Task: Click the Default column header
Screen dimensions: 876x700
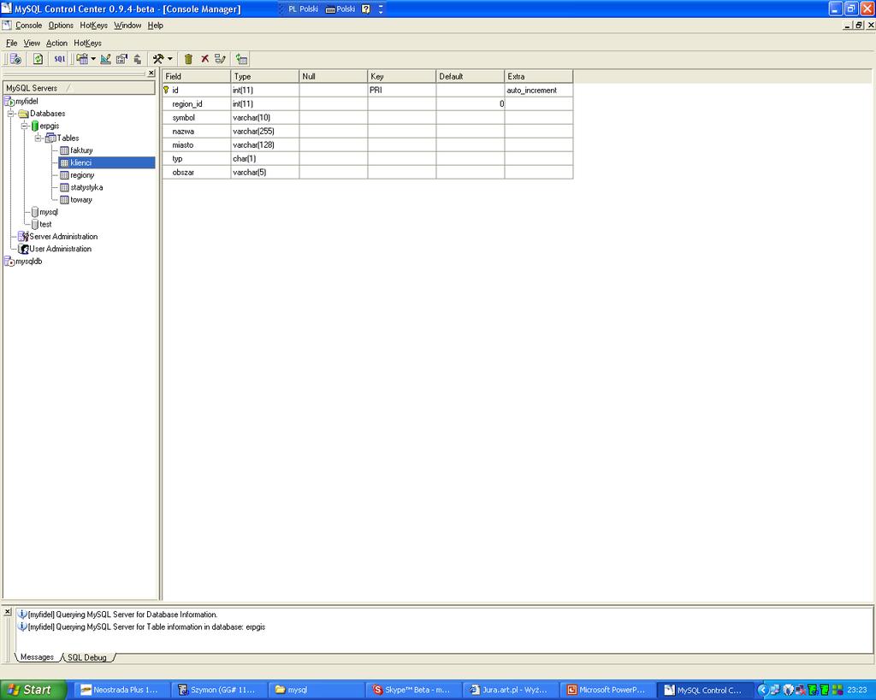Action: tap(471, 76)
